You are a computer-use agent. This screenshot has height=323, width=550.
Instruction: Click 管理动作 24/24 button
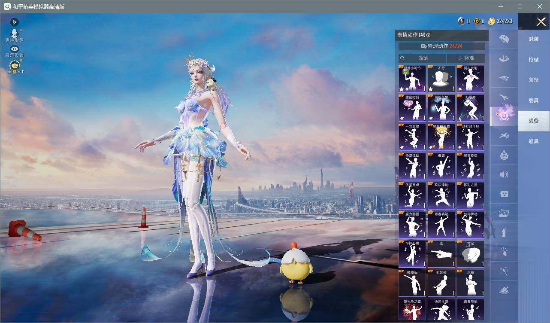click(442, 46)
